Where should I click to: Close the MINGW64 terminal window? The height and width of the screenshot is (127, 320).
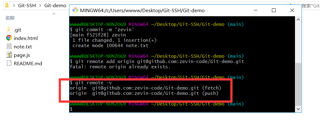(x=292, y=10)
